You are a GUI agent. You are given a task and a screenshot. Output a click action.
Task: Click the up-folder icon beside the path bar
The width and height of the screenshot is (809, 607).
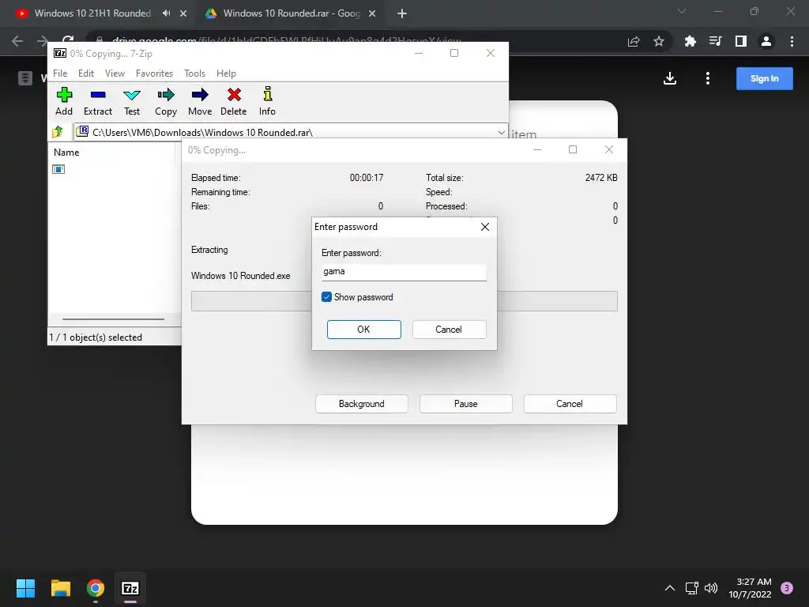(x=58, y=132)
